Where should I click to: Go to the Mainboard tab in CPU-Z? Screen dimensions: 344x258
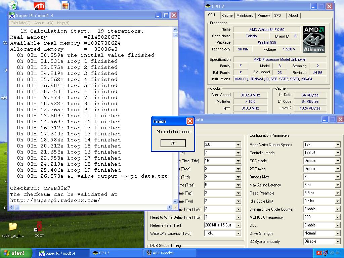tap(245, 15)
